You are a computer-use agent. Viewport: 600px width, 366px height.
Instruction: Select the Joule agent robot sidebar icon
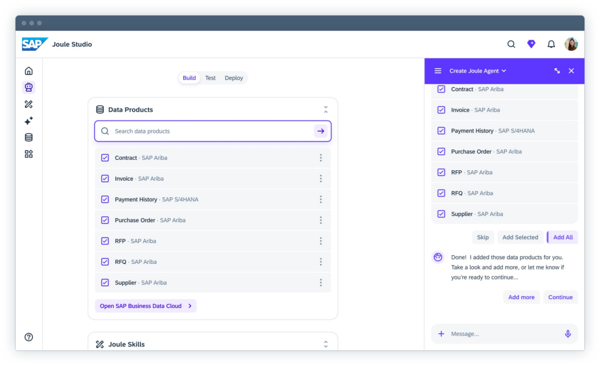coord(29,88)
